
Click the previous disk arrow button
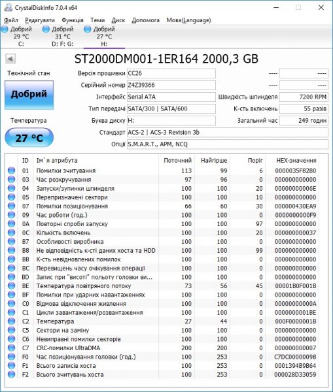pos(10,59)
